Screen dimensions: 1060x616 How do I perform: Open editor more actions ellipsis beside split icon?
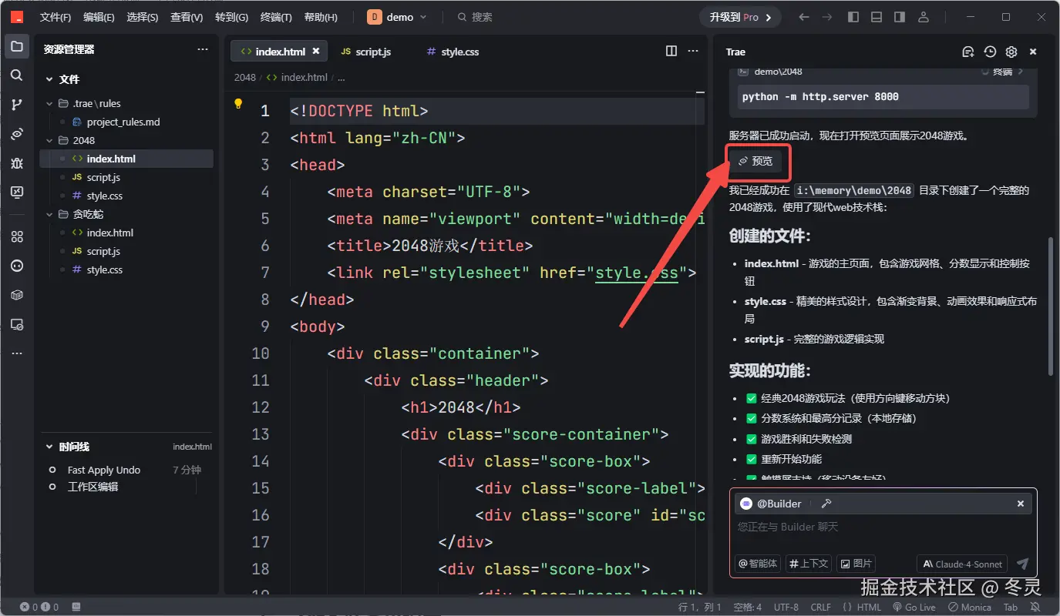(x=692, y=51)
